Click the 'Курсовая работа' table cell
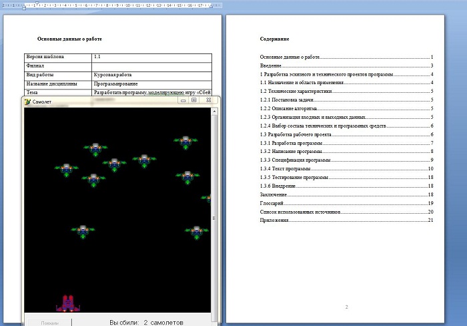 coord(152,76)
